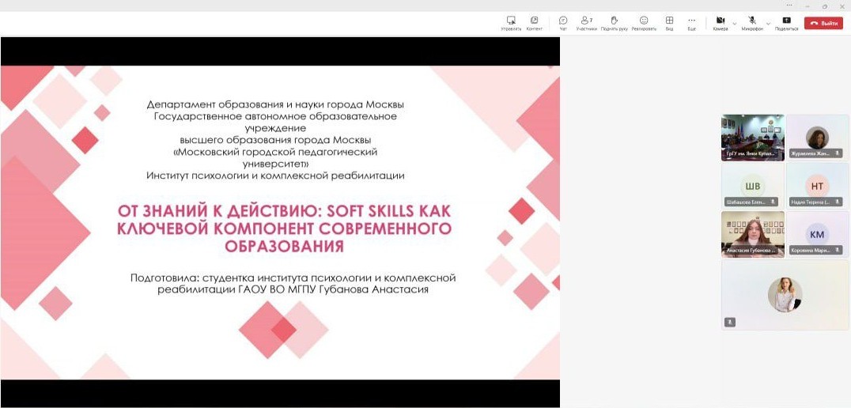Expand the camera options dropdown arrow

pyautogui.click(x=735, y=24)
